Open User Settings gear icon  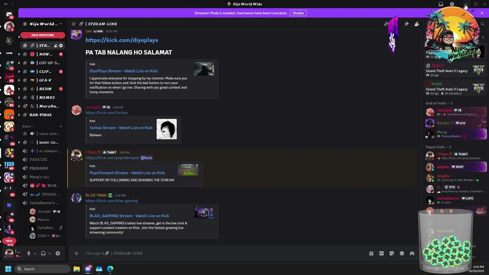click(58, 253)
